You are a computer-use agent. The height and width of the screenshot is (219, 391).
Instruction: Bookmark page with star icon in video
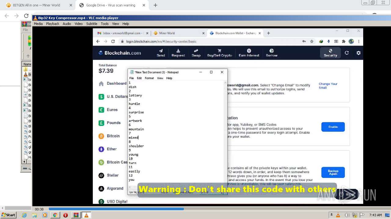[x=312, y=41]
